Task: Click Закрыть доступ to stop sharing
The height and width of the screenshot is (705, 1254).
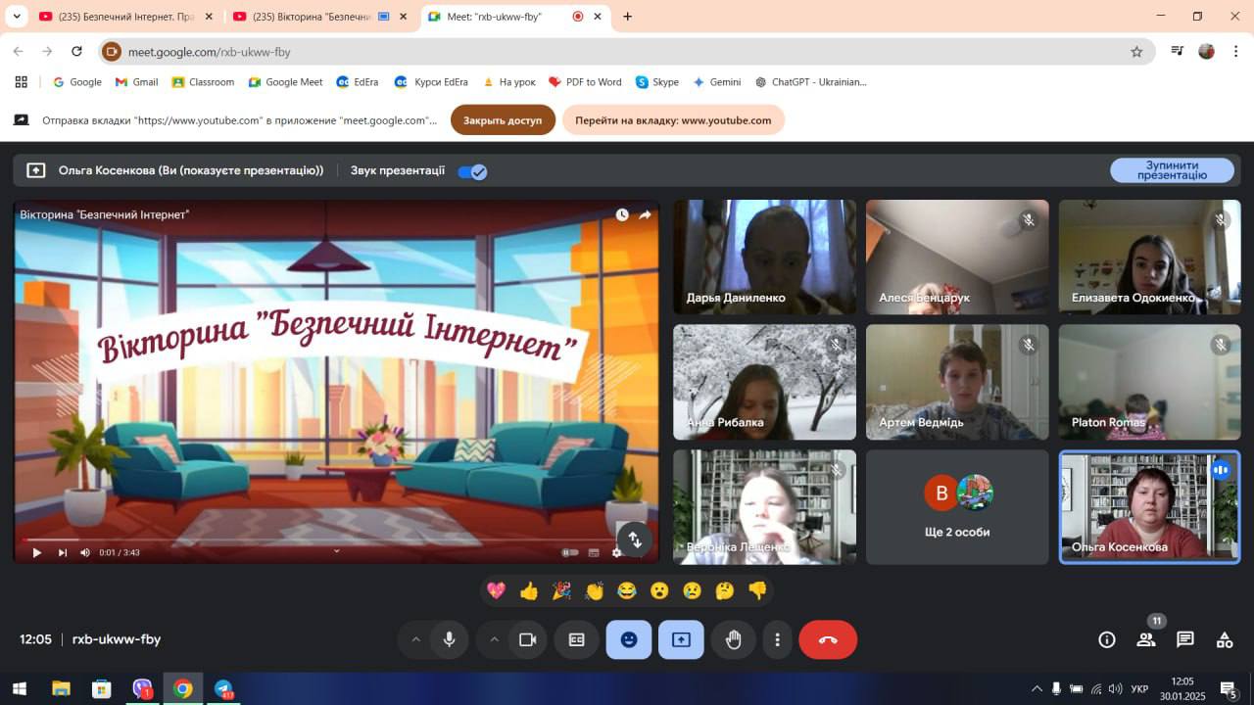Action: coord(503,120)
